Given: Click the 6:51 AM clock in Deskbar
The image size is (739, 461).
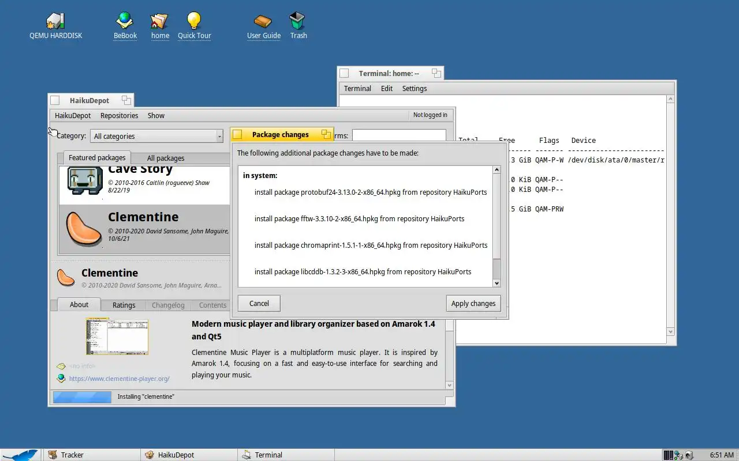Looking at the screenshot, I should tap(722, 455).
